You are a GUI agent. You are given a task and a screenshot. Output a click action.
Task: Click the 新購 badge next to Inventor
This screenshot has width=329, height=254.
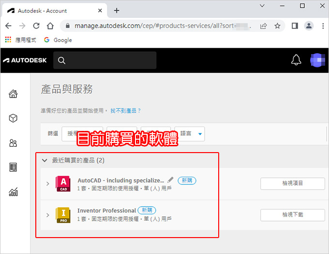[x=147, y=210]
